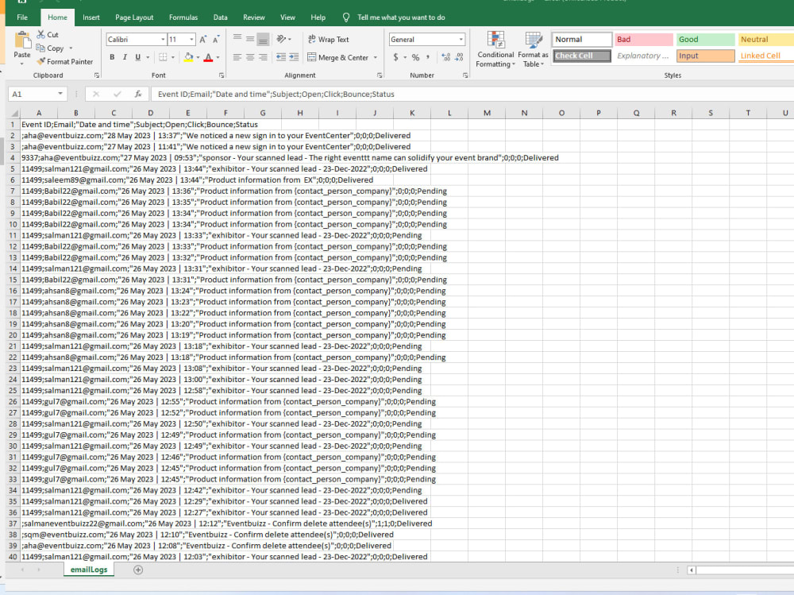Toggle Italic formatting

coord(125,57)
